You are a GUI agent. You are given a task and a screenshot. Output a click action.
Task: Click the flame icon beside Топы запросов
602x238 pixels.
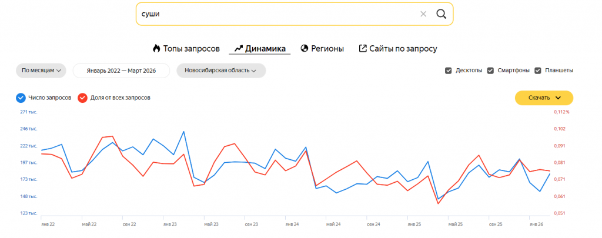156,48
